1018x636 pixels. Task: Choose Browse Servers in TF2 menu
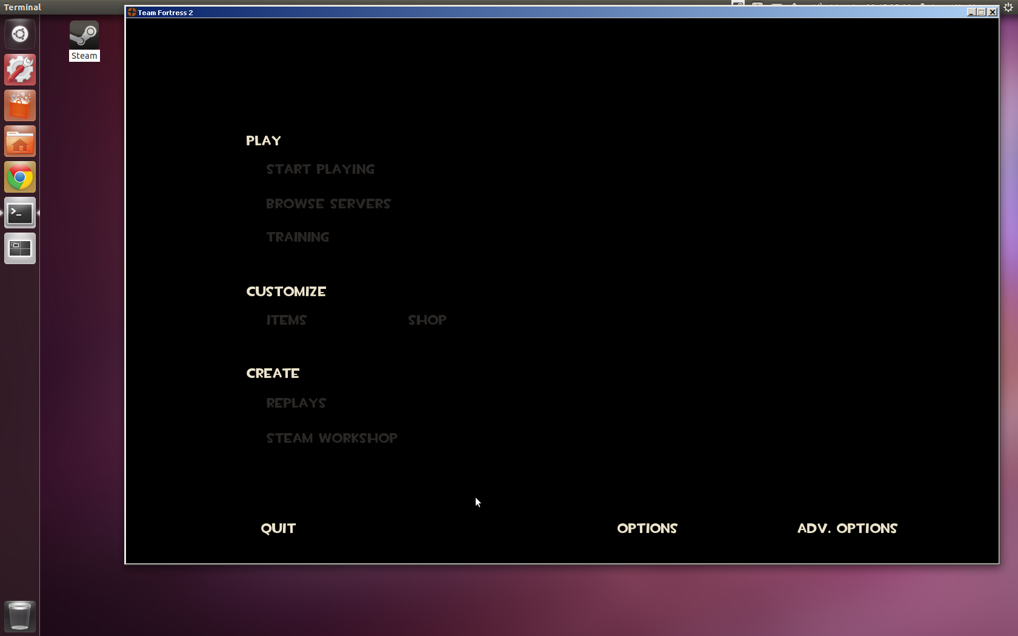point(328,204)
